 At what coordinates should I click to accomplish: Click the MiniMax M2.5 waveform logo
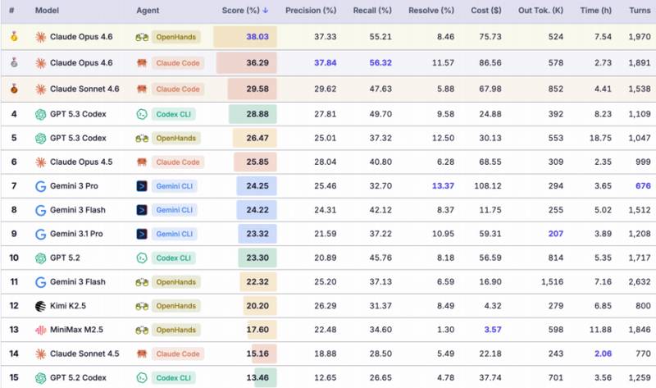tap(40, 331)
